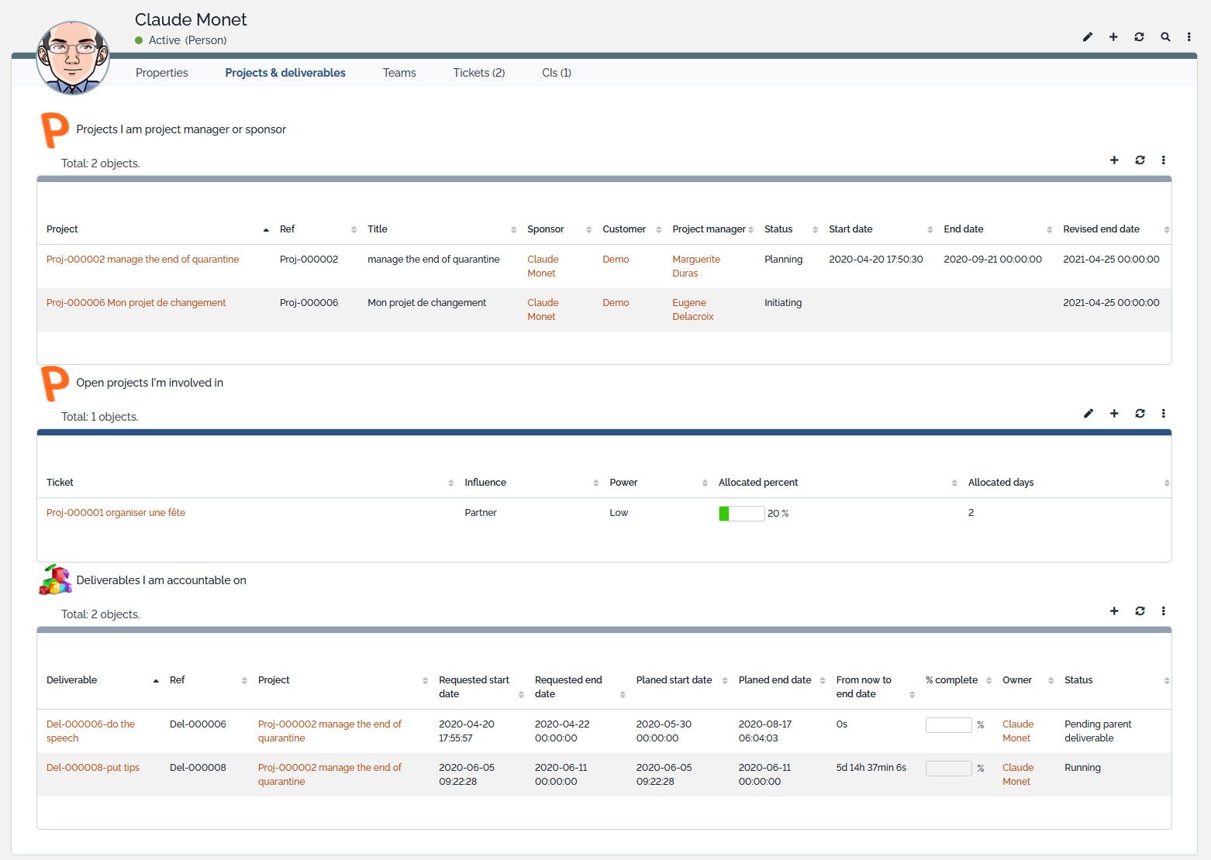Click the sort arrows on the Status column

coord(815,229)
